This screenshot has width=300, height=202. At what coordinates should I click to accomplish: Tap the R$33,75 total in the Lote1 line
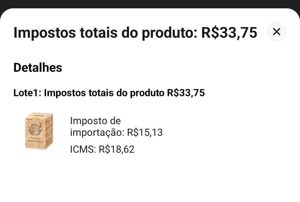point(186,93)
